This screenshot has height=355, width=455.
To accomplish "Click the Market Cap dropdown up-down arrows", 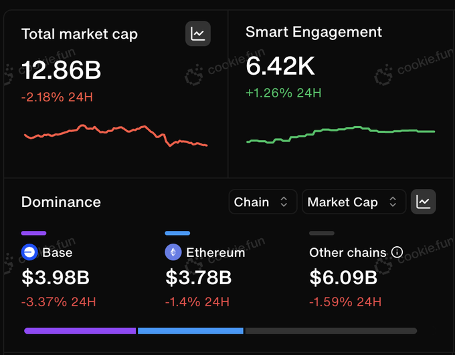I will coord(393,202).
